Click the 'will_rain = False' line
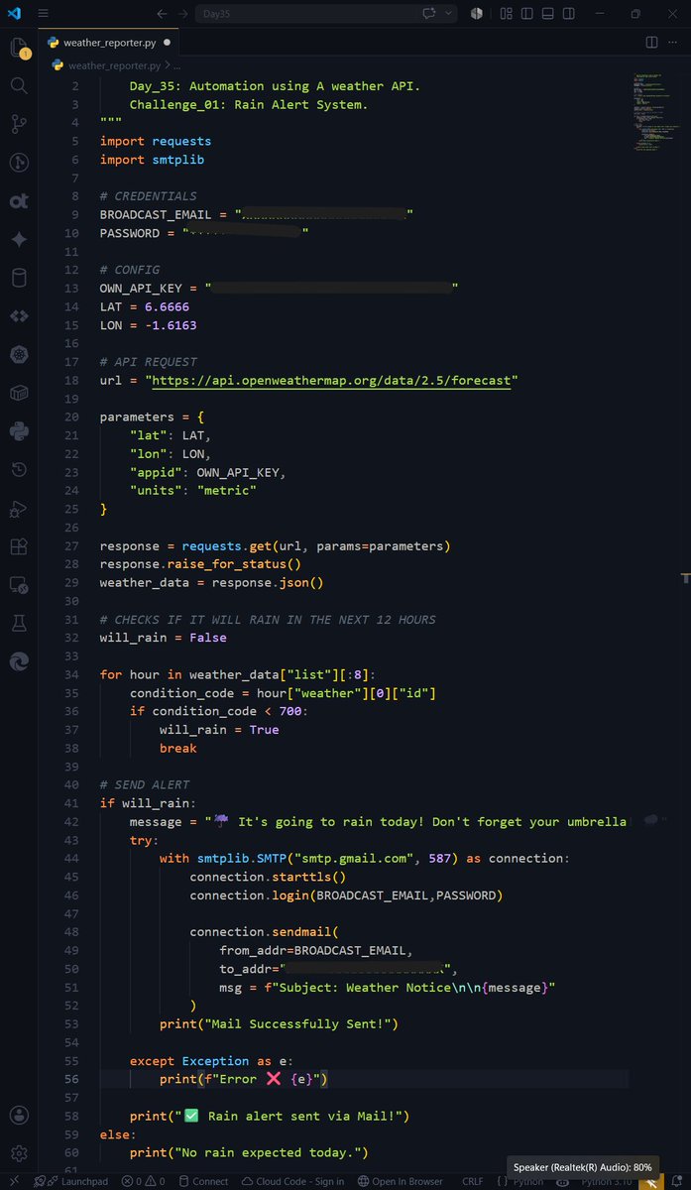The height and width of the screenshot is (1190, 691). [x=163, y=638]
